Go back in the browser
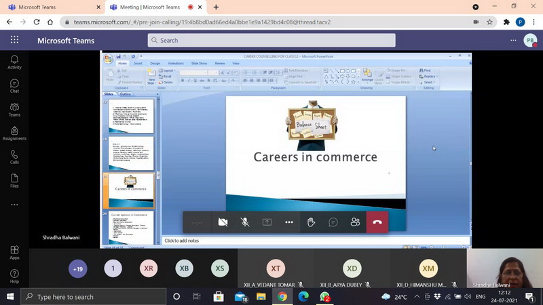The height and width of the screenshot is (305, 543). pyautogui.click(x=10, y=22)
